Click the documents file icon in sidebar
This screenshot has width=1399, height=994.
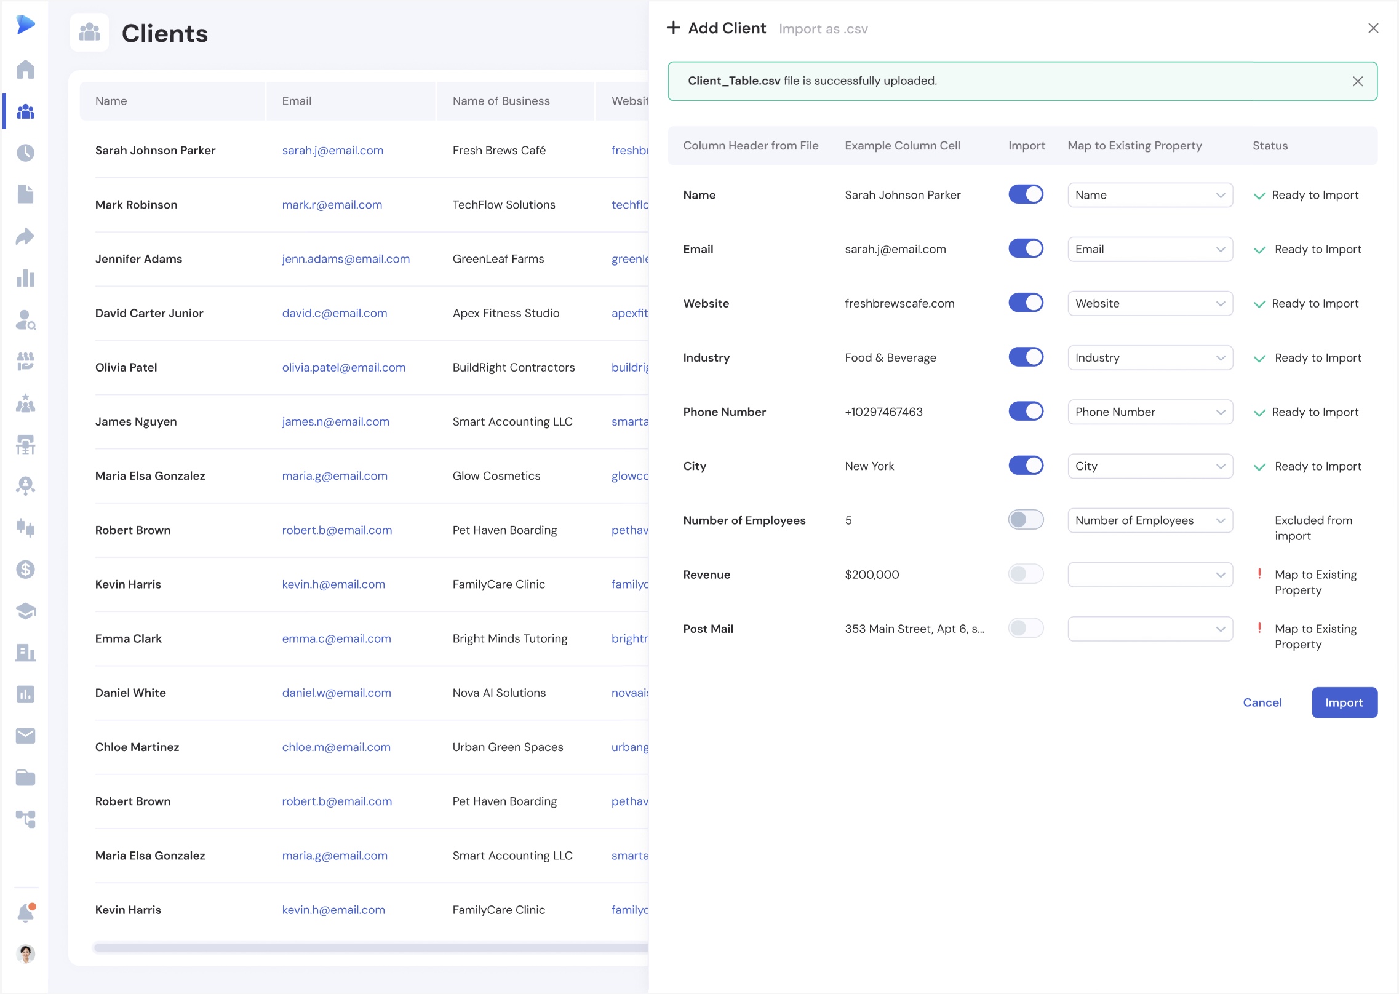(x=25, y=195)
